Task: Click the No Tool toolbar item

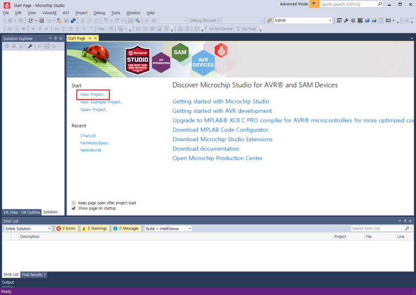Action: pos(247,28)
